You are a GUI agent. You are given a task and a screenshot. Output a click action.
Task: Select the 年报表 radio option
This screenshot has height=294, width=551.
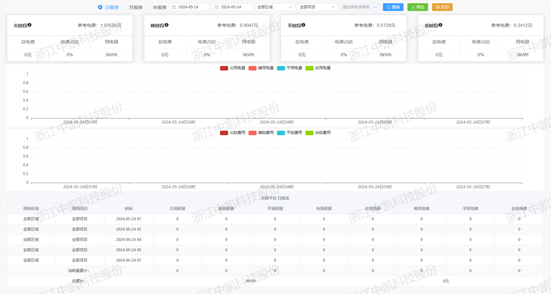[148, 7]
